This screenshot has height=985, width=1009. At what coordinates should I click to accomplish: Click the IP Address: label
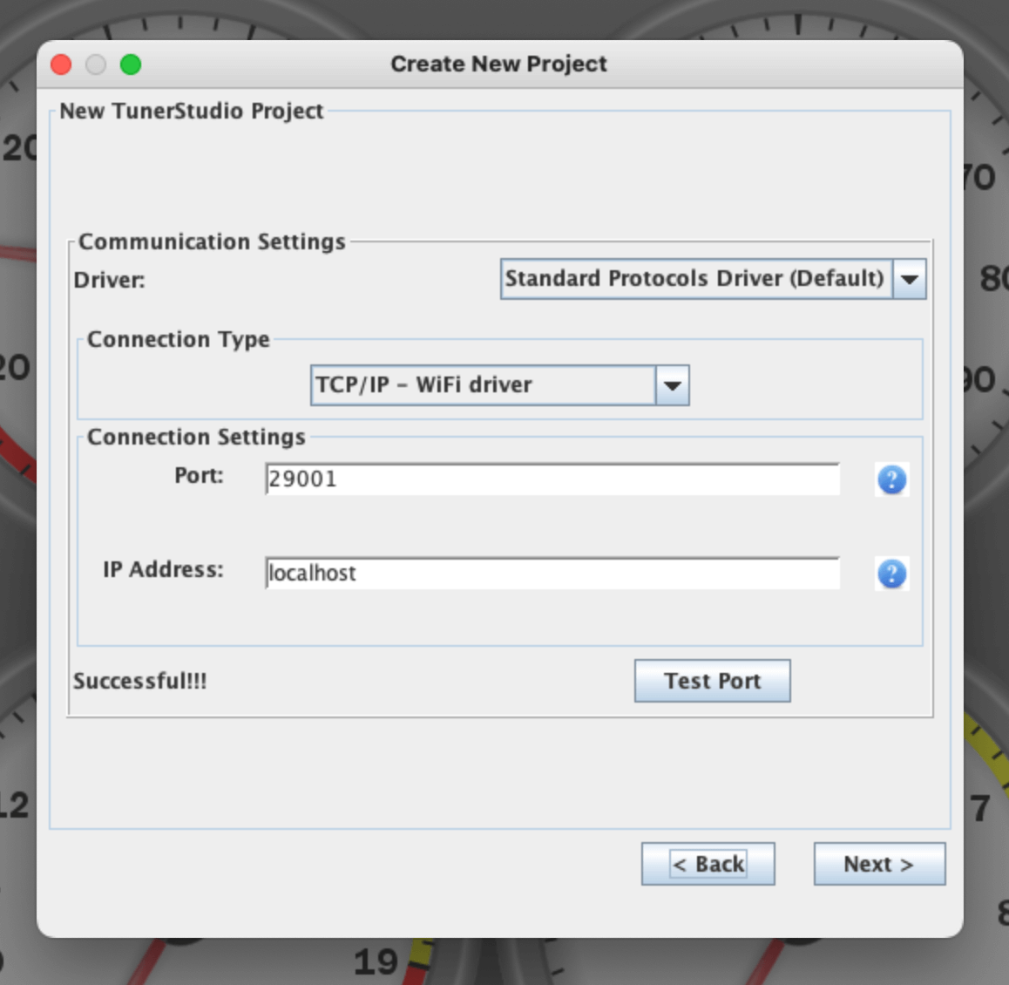(164, 570)
